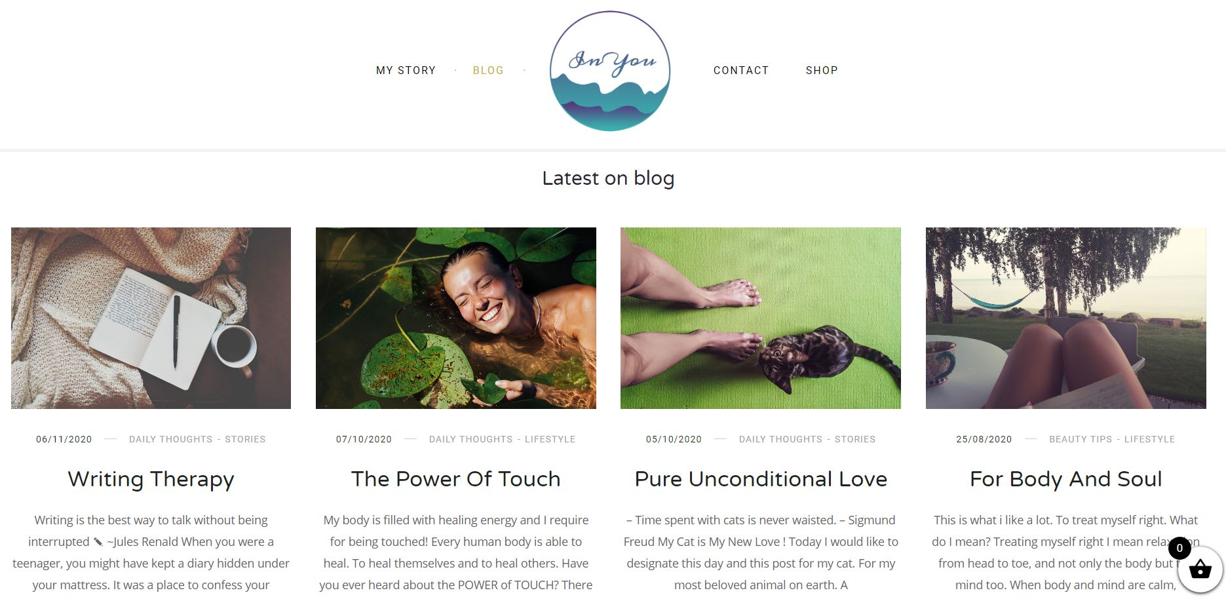Open Pure Unconditional Love post title
This screenshot has height=601, width=1226.
pos(761,479)
